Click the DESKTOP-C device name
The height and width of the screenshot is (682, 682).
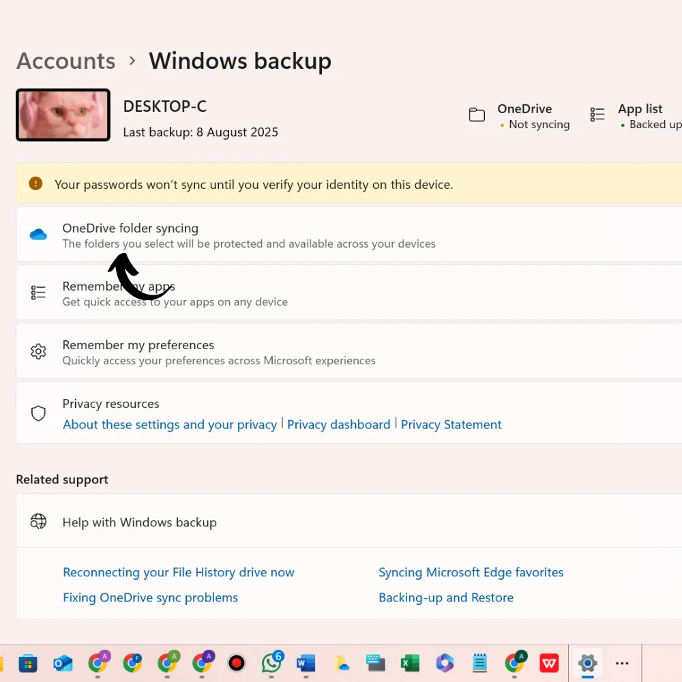[x=165, y=106]
